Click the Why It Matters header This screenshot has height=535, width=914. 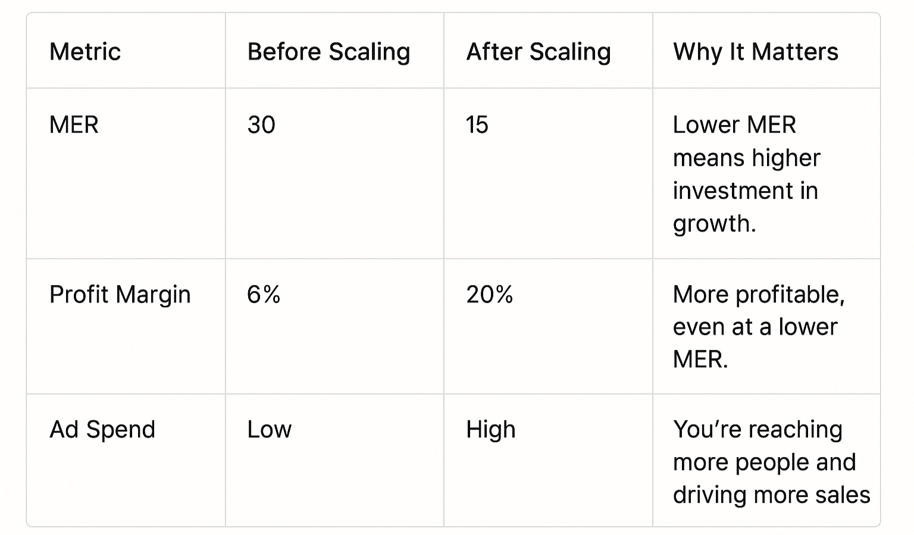(755, 52)
